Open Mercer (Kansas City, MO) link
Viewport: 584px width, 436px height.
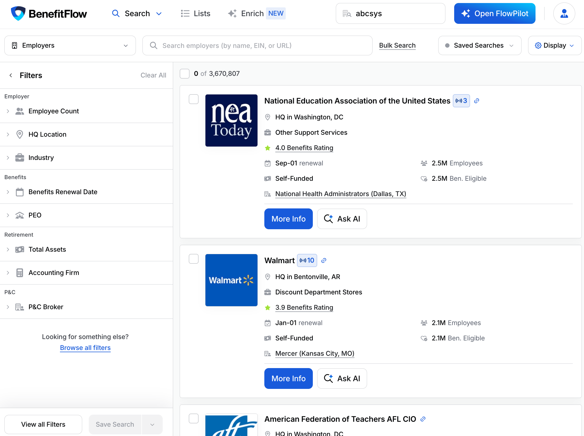(315, 354)
